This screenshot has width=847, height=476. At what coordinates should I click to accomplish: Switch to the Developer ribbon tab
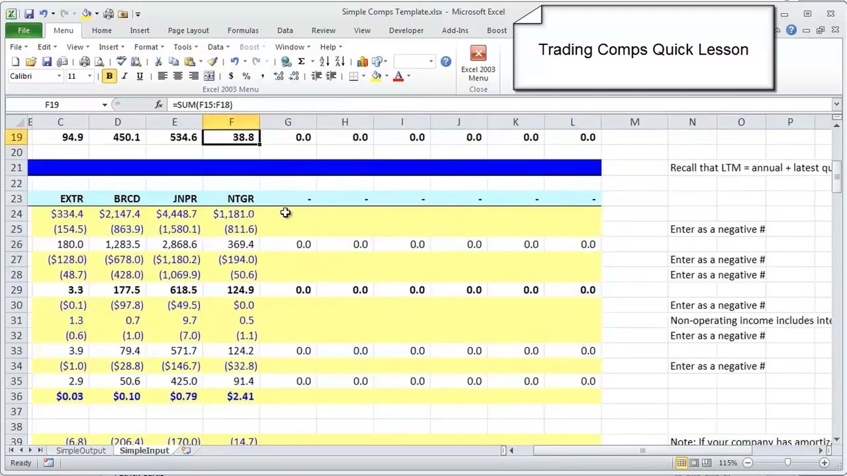point(406,30)
